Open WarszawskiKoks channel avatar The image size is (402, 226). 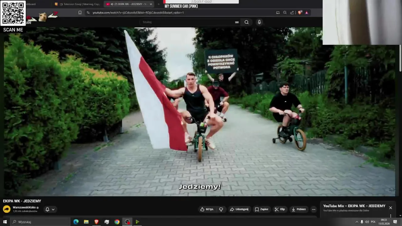pyautogui.click(x=7, y=209)
